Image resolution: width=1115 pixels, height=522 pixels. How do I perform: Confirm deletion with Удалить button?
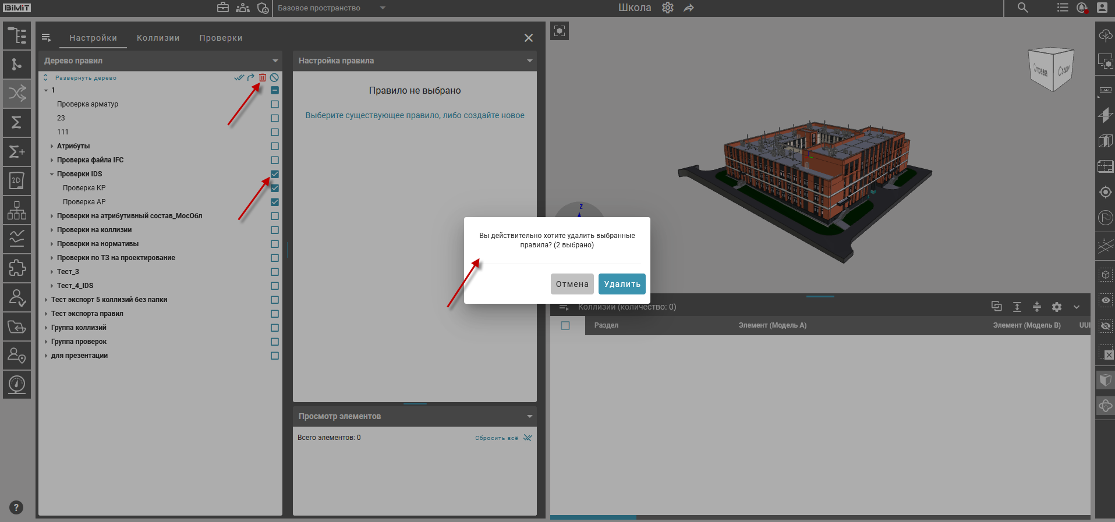point(622,284)
